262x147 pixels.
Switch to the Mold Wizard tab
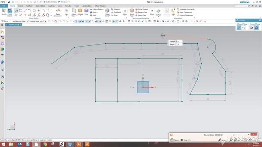pos(100,6)
